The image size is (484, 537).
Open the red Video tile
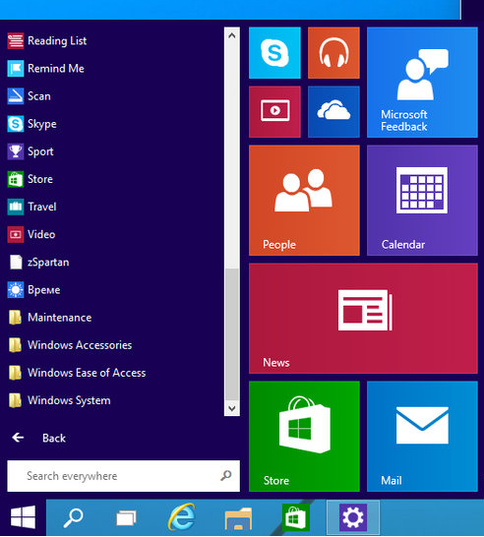click(x=274, y=112)
